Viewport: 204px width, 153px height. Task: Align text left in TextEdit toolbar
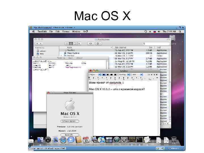104,75
